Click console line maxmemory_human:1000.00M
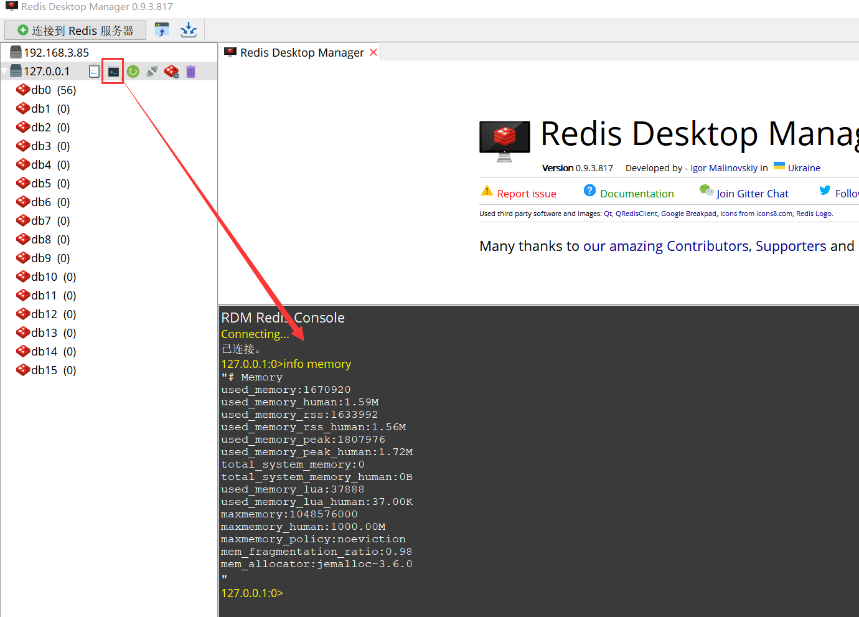The height and width of the screenshot is (617, 859). [303, 527]
